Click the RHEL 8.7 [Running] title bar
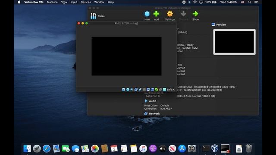The width and height of the screenshot is (276, 155). coord(126,23)
